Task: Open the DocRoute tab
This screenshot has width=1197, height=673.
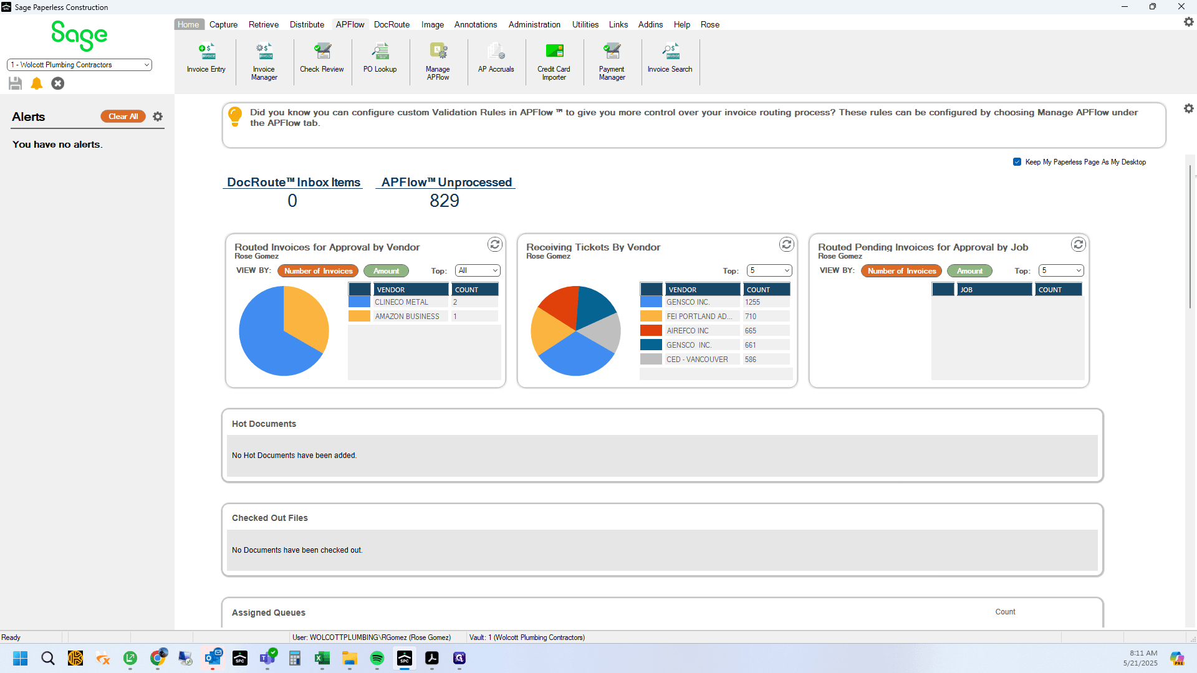Action: (392, 25)
